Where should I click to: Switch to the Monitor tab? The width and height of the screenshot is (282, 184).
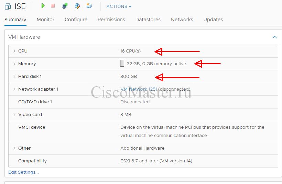coord(45,20)
